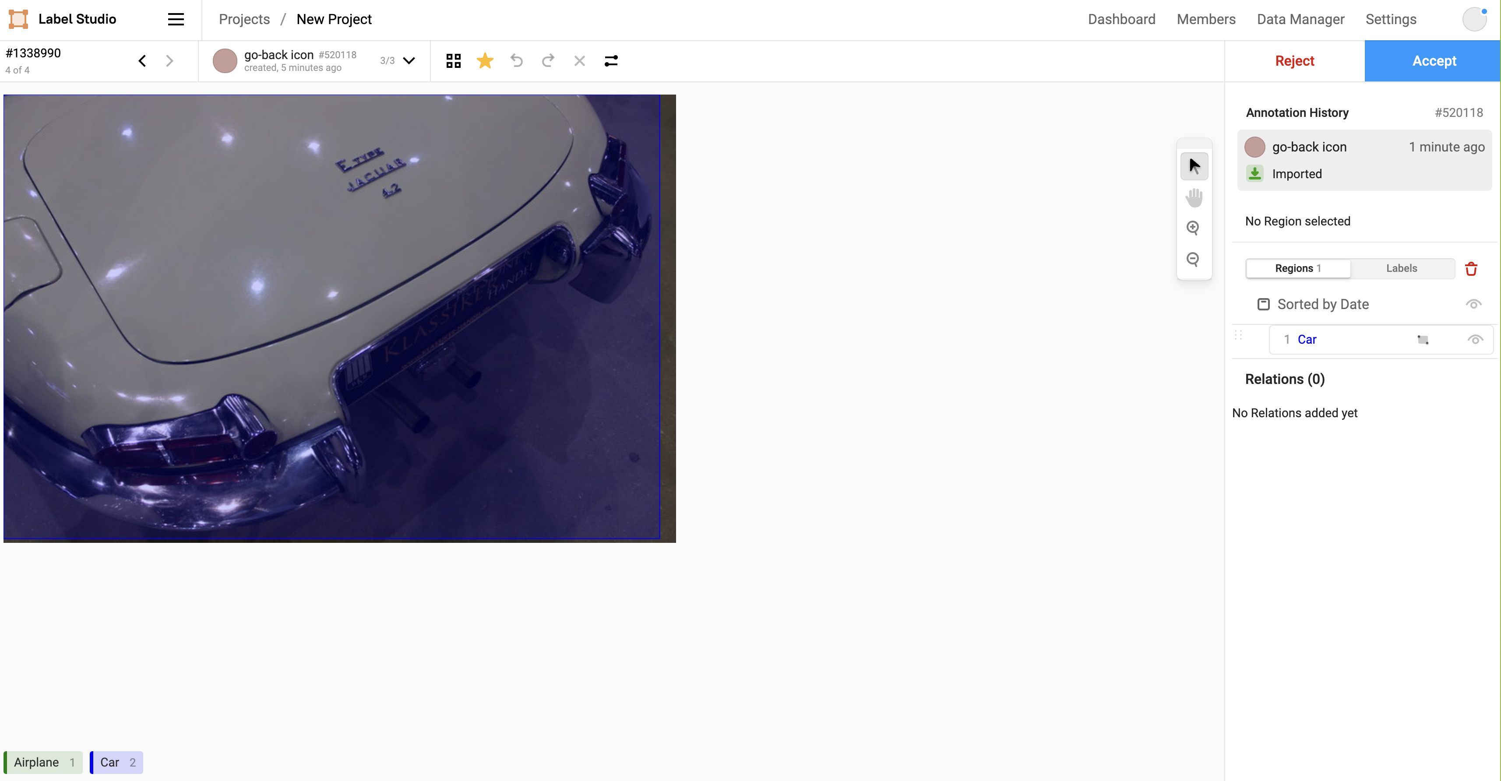Open annotation settings sliders icon

click(611, 60)
